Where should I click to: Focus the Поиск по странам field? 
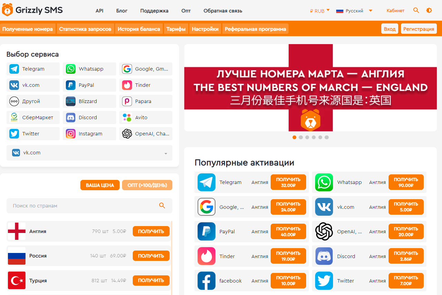coord(89,206)
